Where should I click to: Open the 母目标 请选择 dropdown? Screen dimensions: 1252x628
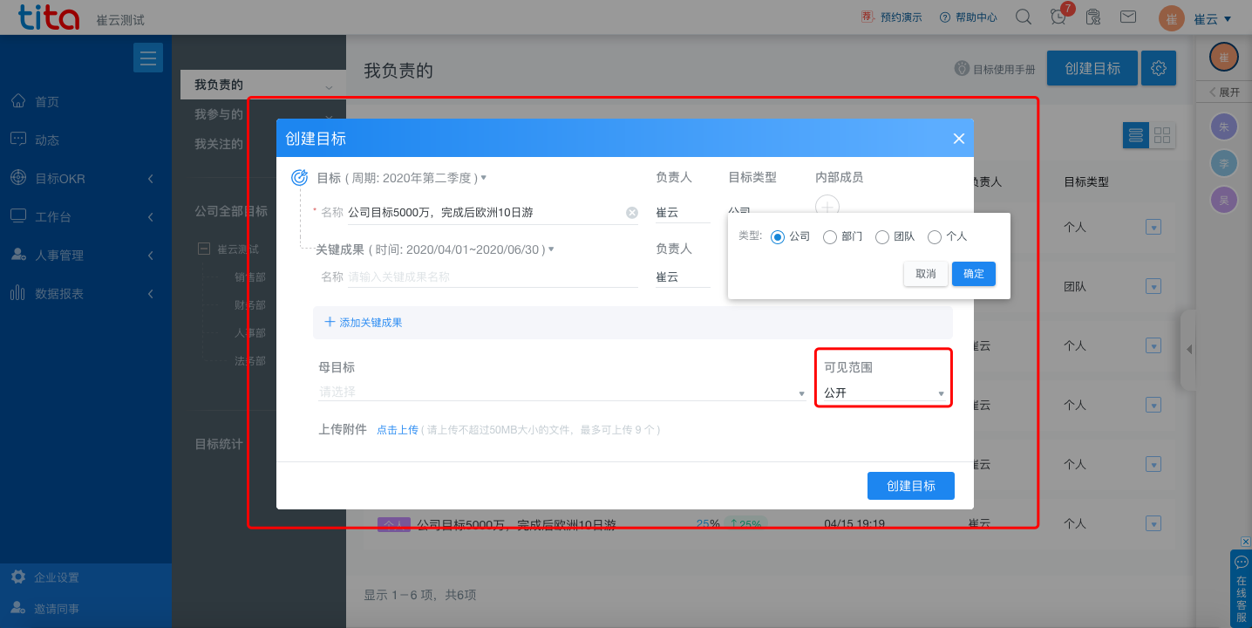[562, 392]
